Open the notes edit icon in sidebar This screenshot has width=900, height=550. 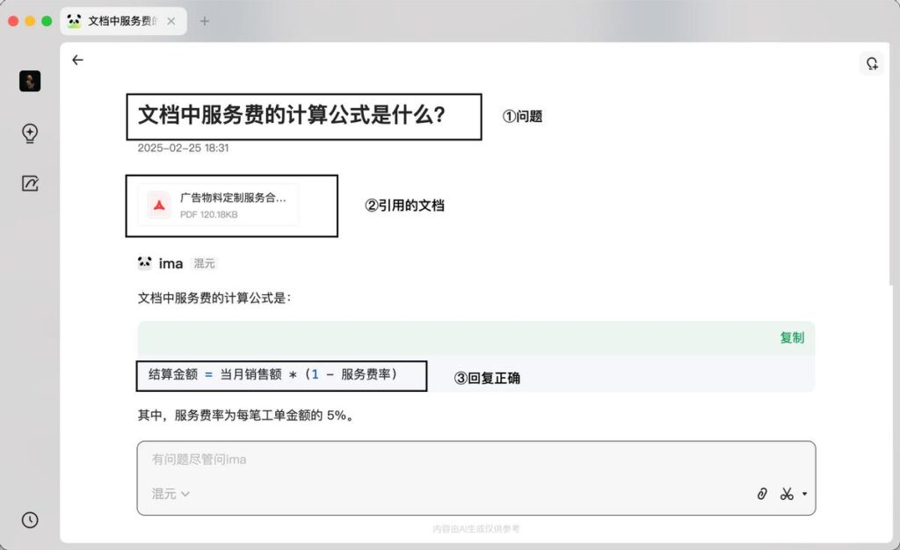30,184
